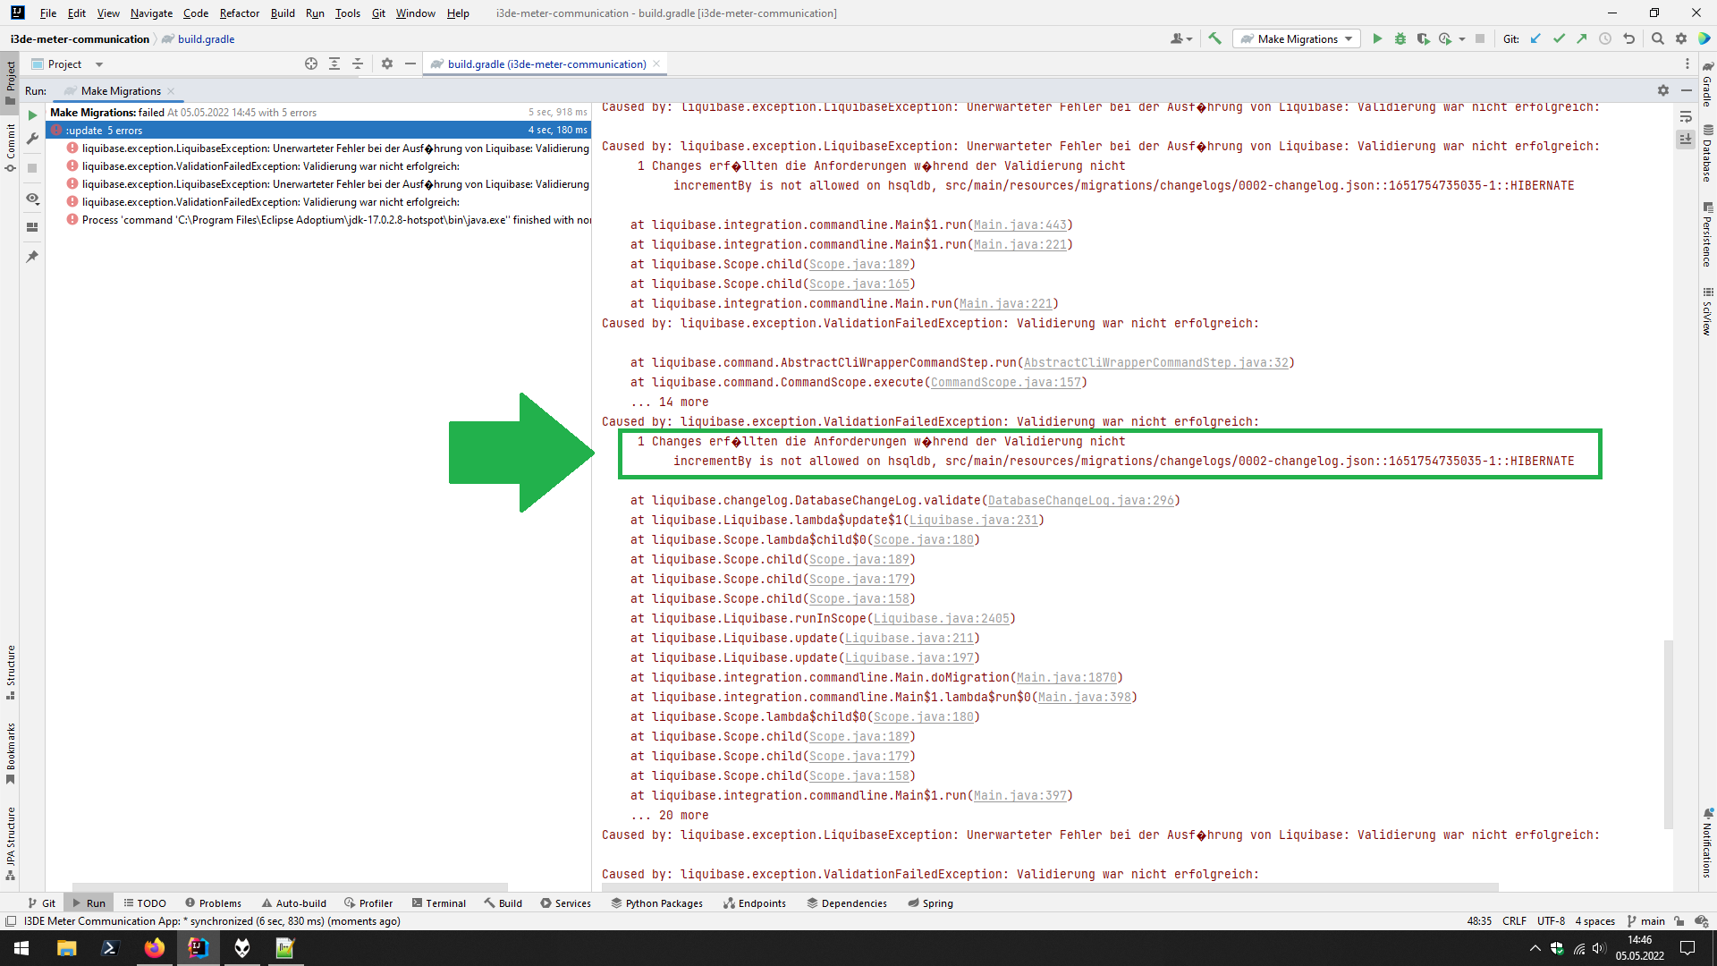Open Firefox from Windows taskbar

pos(154,948)
